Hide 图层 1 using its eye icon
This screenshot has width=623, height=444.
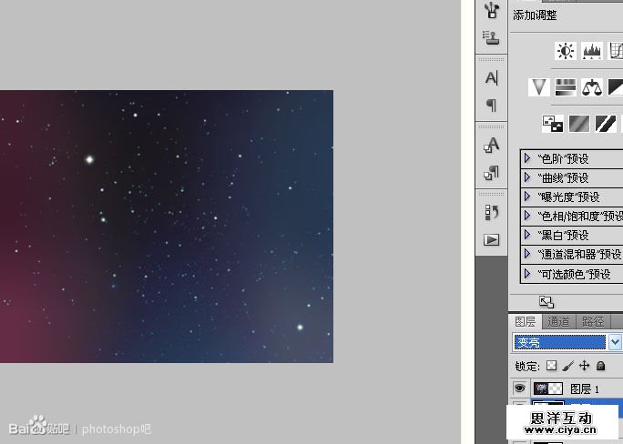click(520, 388)
